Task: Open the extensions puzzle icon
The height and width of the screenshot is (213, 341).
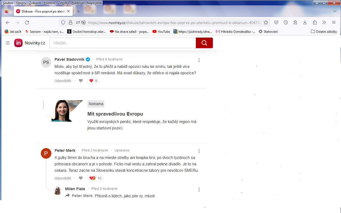Action: tap(315, 23)
